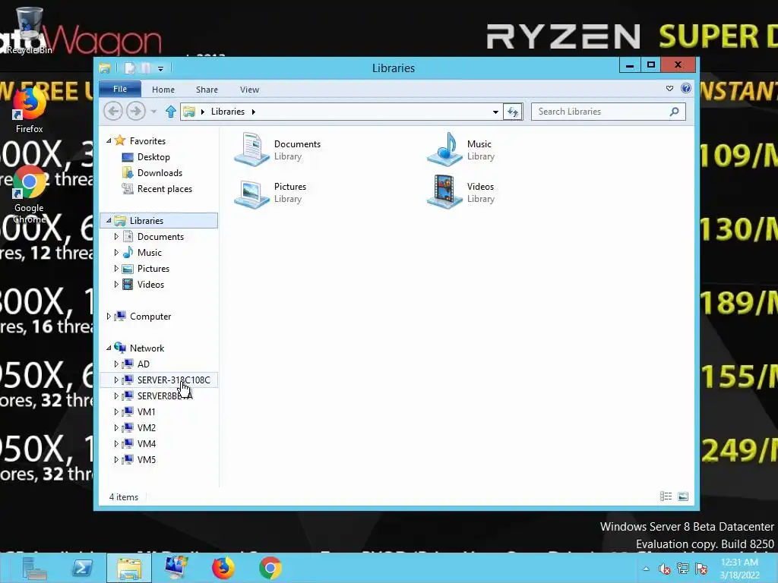Image resolution: width=778 pixels, height=583 pixels.
Task: Open Recycle Bin on the desktop
Action: [29, 30]
